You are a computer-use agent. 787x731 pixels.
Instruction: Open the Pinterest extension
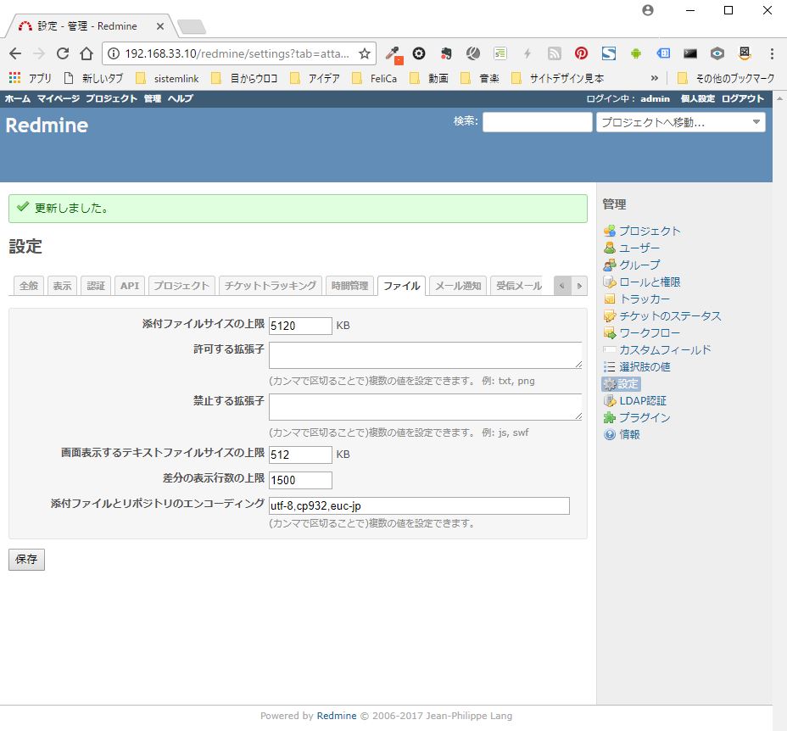pos(581,53)
